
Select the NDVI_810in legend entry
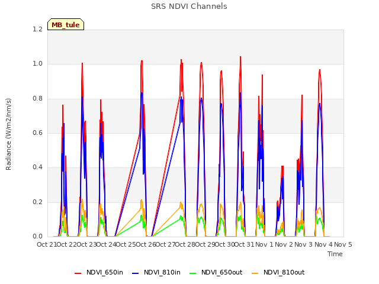pyautogui.click(x=156, y=273)
